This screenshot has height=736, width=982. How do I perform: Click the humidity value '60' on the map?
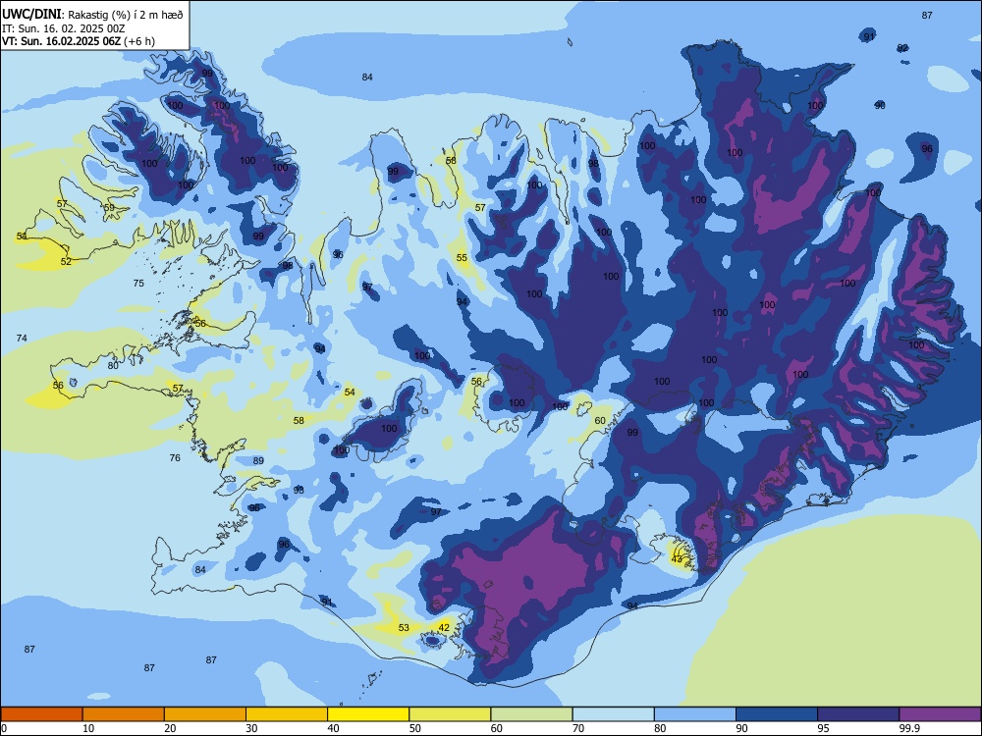click(x=600, y=421)
